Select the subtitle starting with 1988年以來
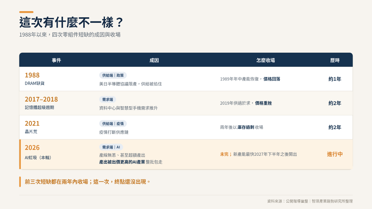The image size is (372, 209). [x=70, y=35]
